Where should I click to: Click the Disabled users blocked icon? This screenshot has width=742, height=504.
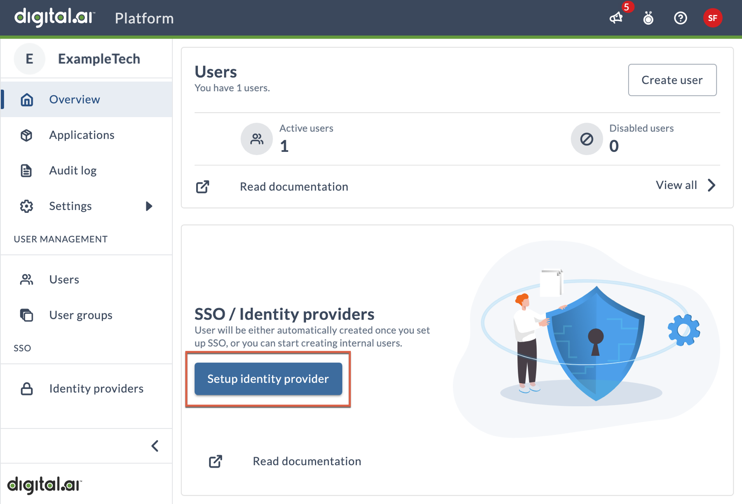tap(587, 139)
